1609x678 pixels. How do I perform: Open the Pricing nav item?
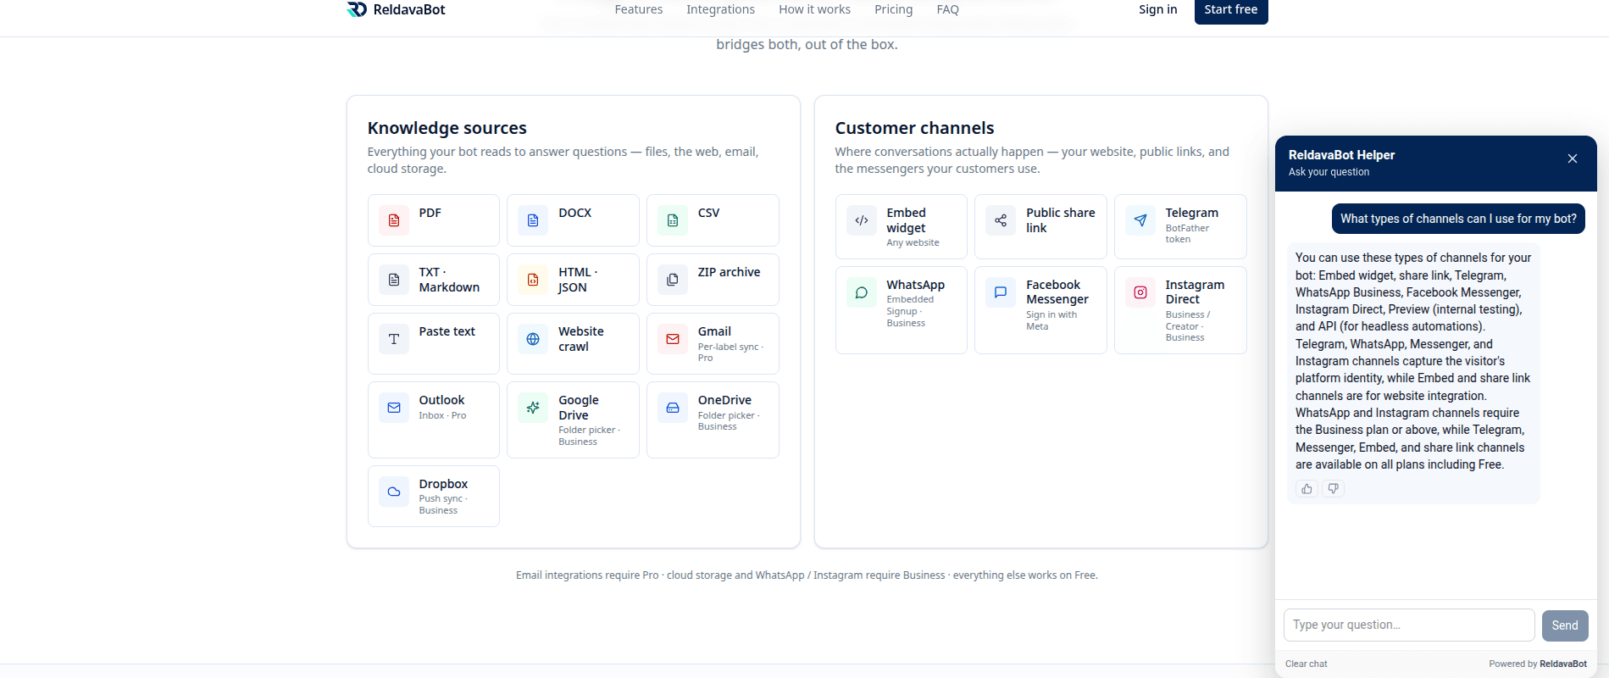point(893,9)
